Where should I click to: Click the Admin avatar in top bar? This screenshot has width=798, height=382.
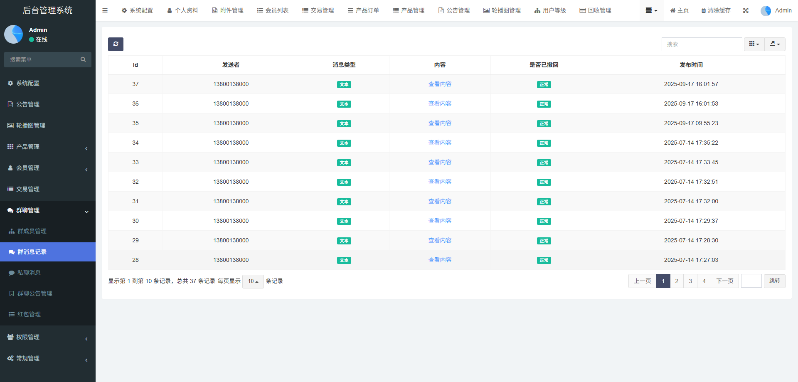tap(766, 11)
